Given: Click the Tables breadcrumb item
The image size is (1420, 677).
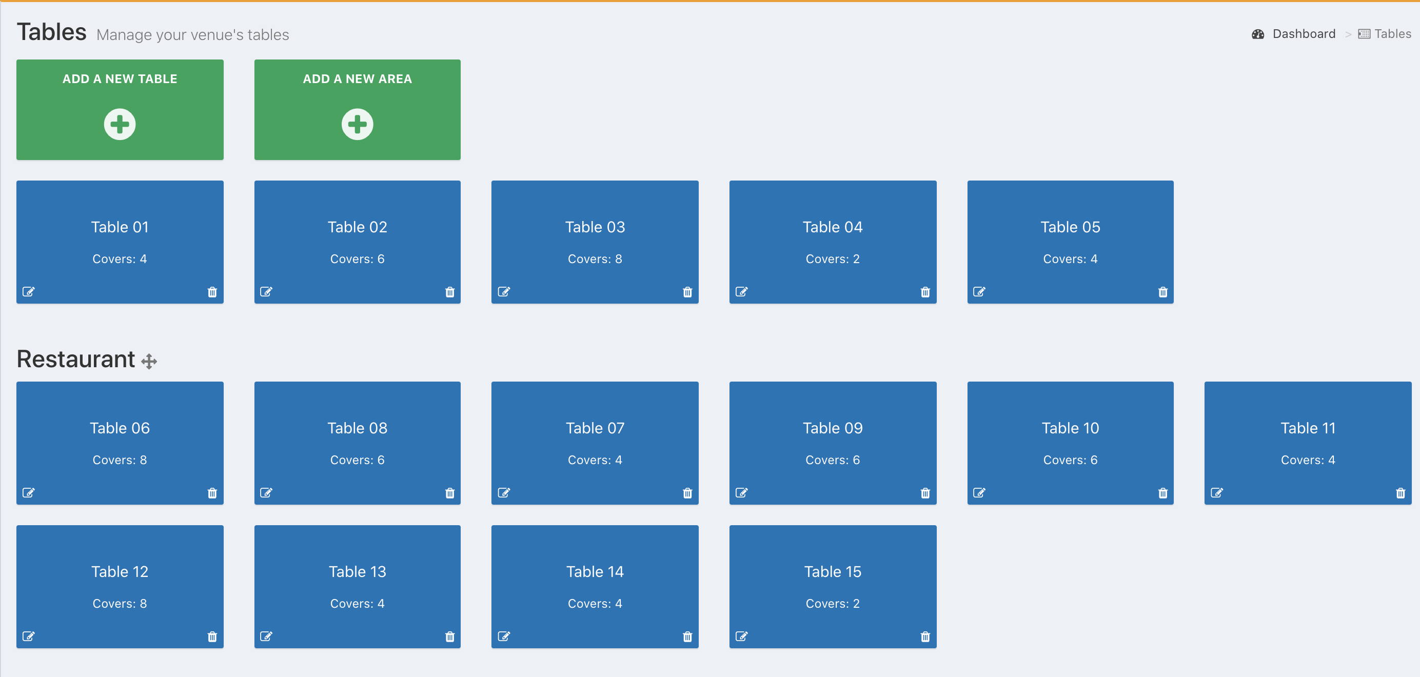Looking at the screenshot, I should click(1391, 34).
